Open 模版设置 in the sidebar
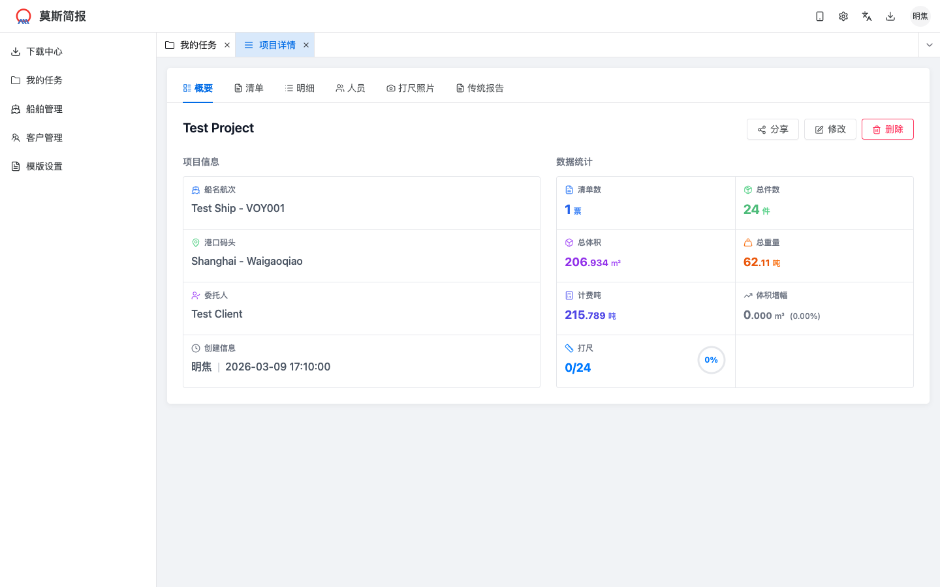The image size is (940, 587). point(44,166)
